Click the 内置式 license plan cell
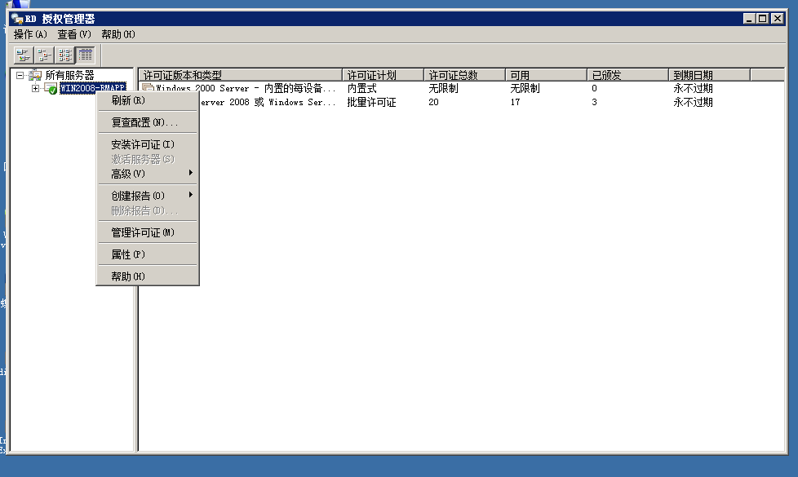The height and width of the screenshot is (477, 798). click(361, 89)
